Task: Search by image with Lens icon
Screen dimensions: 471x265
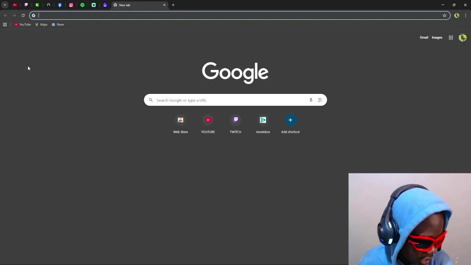Action: pos(320,100)
